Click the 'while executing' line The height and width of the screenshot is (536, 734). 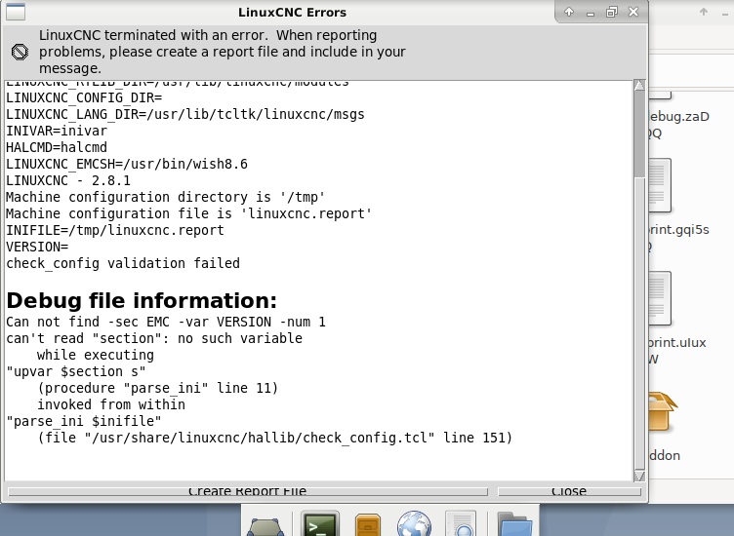pos(96,355)
